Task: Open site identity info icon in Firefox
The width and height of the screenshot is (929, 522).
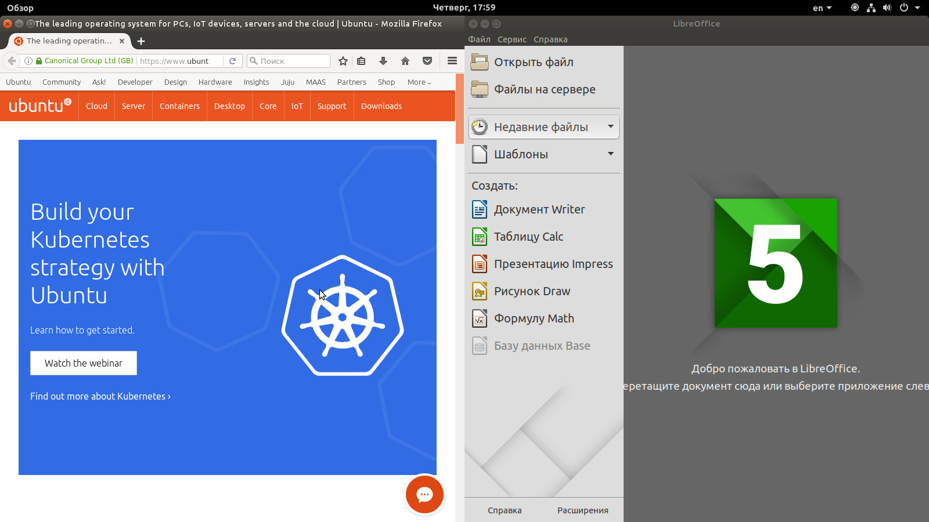Action: coord(28,61)
